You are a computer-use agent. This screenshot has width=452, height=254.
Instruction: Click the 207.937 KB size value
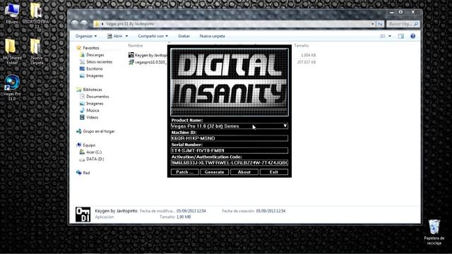tap(307, 62)
